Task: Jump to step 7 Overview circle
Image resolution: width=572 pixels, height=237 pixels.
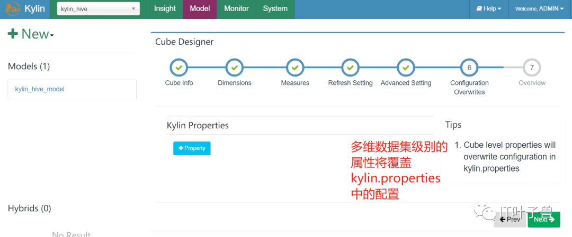Action: pos(532,68)
